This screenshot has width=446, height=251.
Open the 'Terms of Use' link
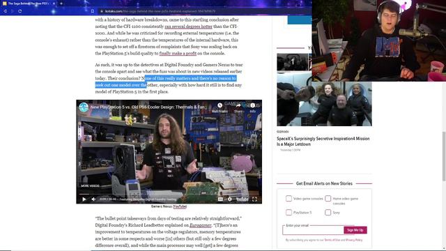[332, 240]
